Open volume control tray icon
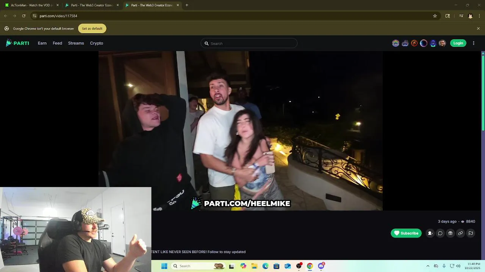Image resolution: width=485 pixels, height=272 pixels. pyautogui.click(x=458, y=266)
